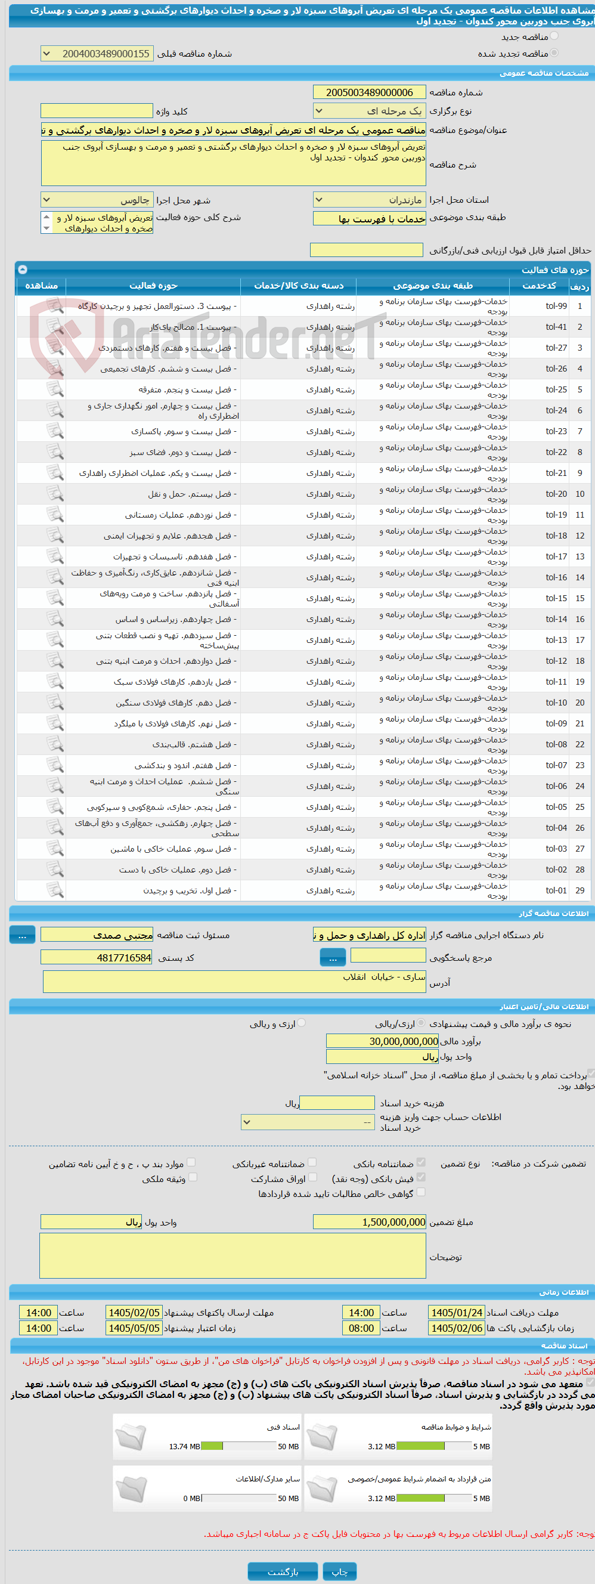Open view icon for row tol-99

[x=55, y=305]
